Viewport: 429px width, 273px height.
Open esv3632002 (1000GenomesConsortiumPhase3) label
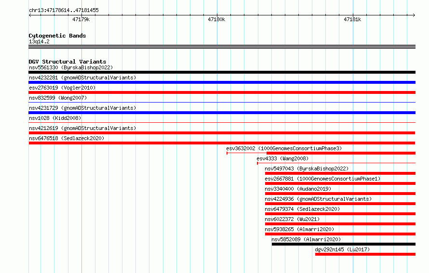284,148
